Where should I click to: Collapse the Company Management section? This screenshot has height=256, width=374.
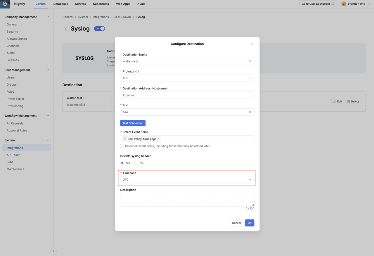pyautogui.click(x=48, y=17)
